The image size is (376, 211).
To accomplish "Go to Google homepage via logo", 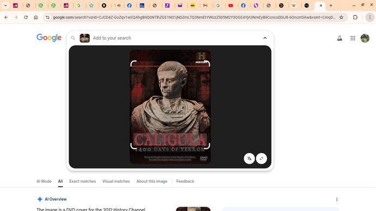I will (x=49, y=38).
